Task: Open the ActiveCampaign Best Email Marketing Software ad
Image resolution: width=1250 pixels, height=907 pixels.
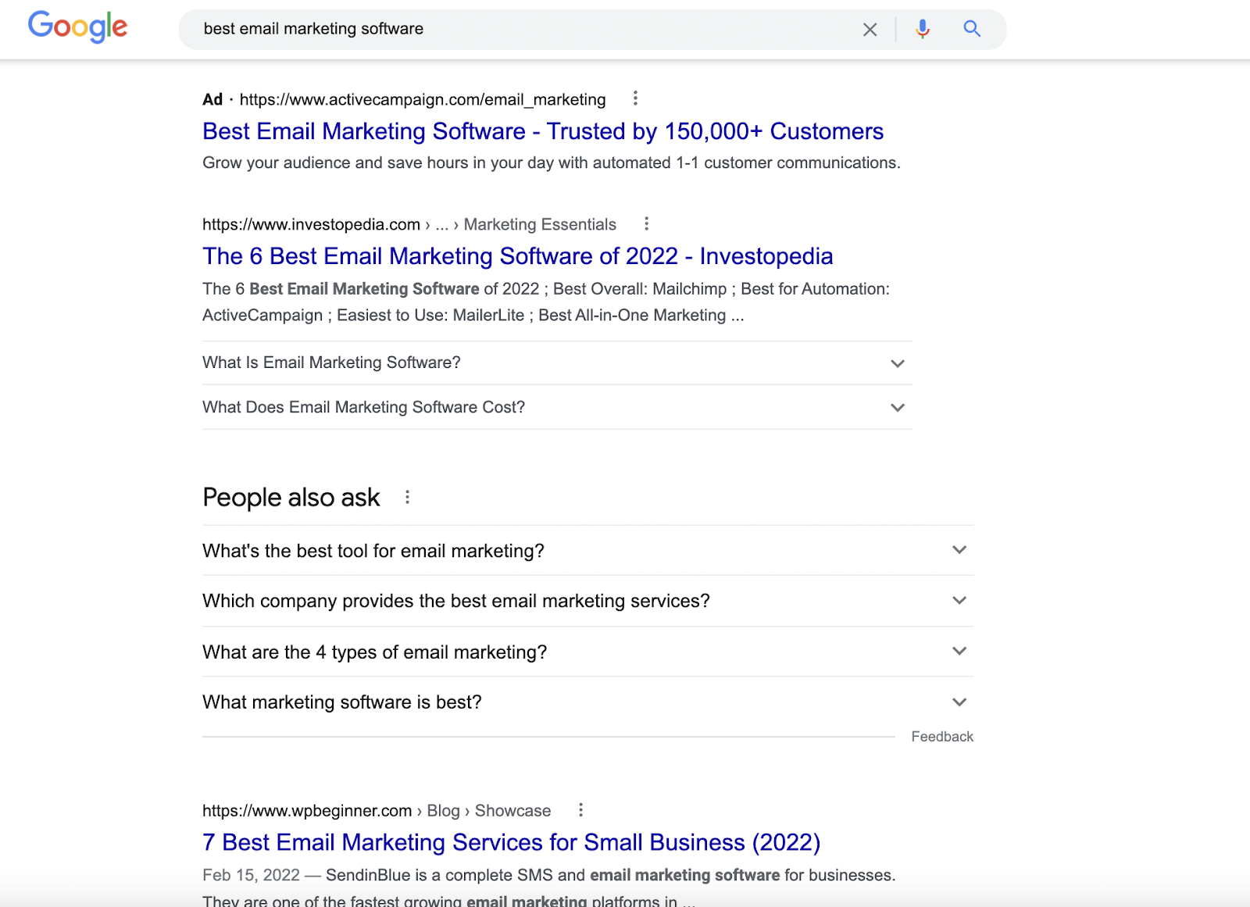Action: [542, 131]
